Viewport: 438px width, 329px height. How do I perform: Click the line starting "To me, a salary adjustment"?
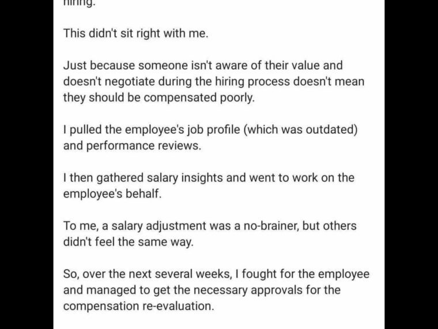(x=210, y=226)
